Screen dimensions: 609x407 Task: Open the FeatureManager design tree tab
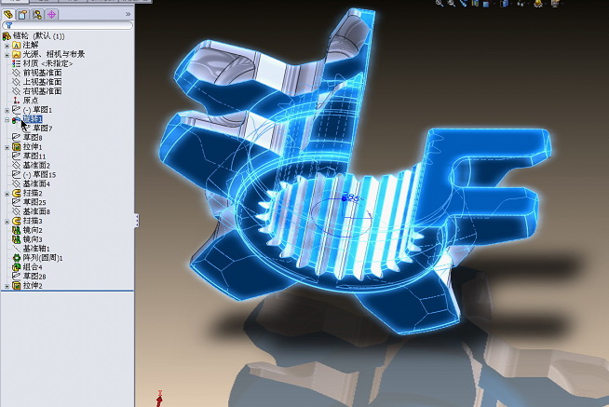(x=8, y=15)
